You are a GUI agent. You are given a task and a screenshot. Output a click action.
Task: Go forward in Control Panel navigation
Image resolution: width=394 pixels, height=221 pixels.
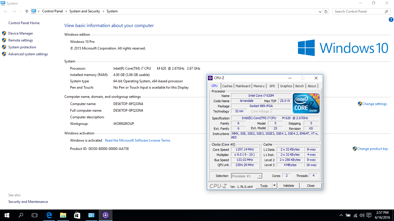pyautogui.click(x=14, y=12)
